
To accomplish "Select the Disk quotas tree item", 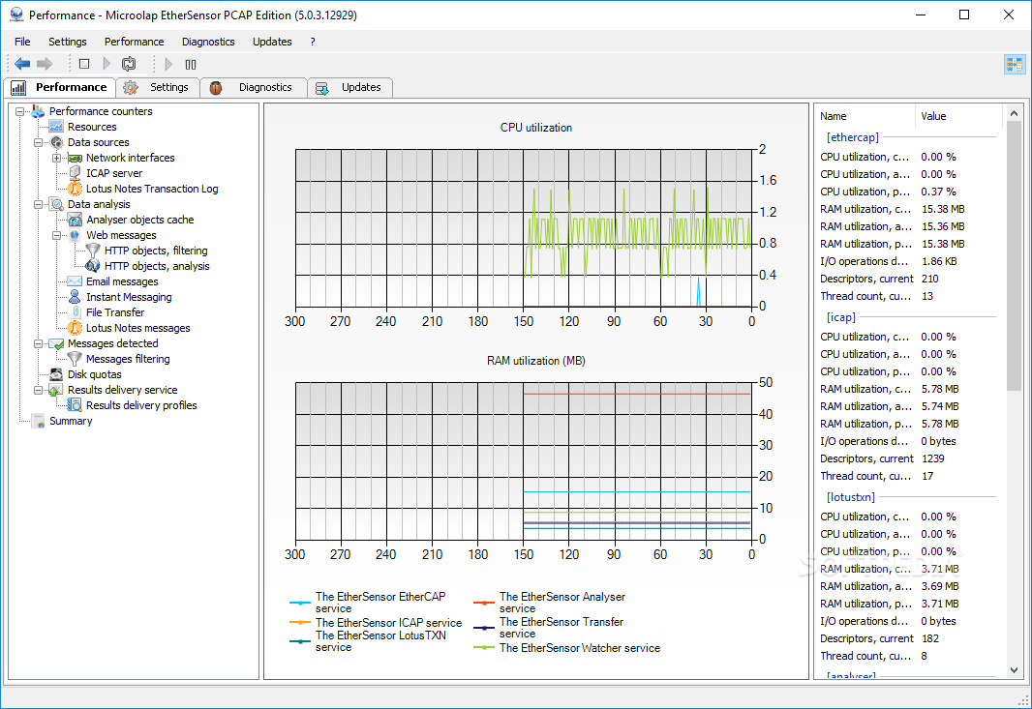I will coord(94,374).
